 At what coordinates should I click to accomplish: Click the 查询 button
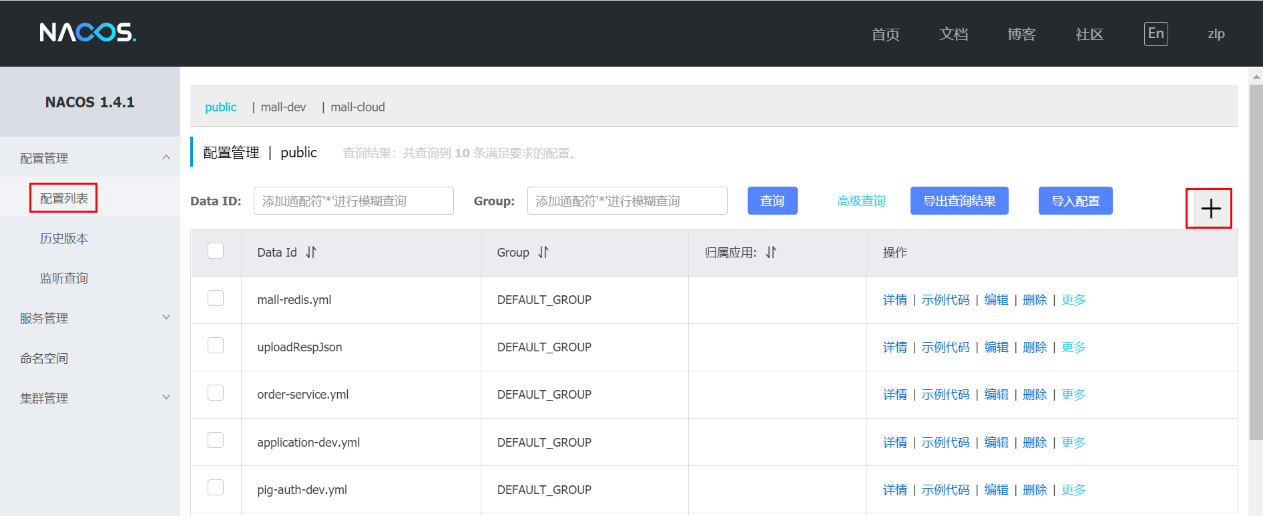click(x=772, y=201)
